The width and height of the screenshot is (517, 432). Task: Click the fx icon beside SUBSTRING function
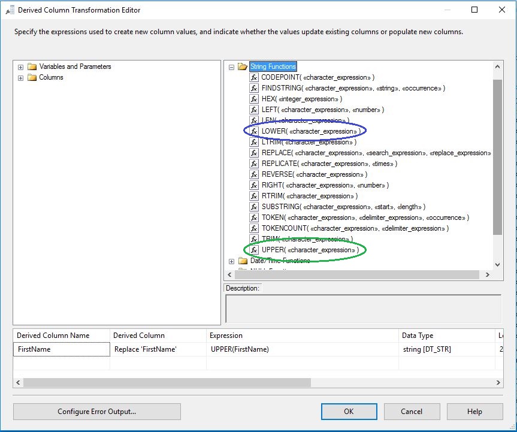click(253, 207)
